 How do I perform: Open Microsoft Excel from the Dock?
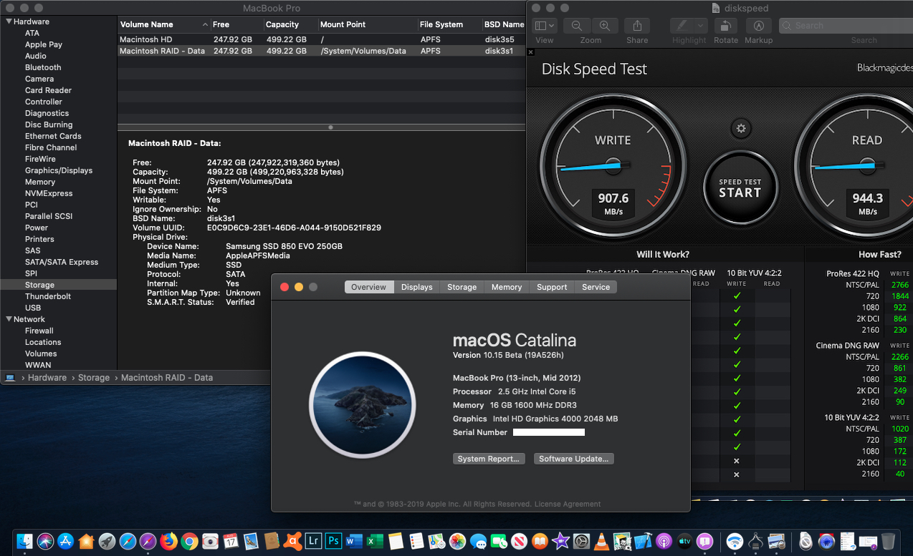click(x=375, y=541)
